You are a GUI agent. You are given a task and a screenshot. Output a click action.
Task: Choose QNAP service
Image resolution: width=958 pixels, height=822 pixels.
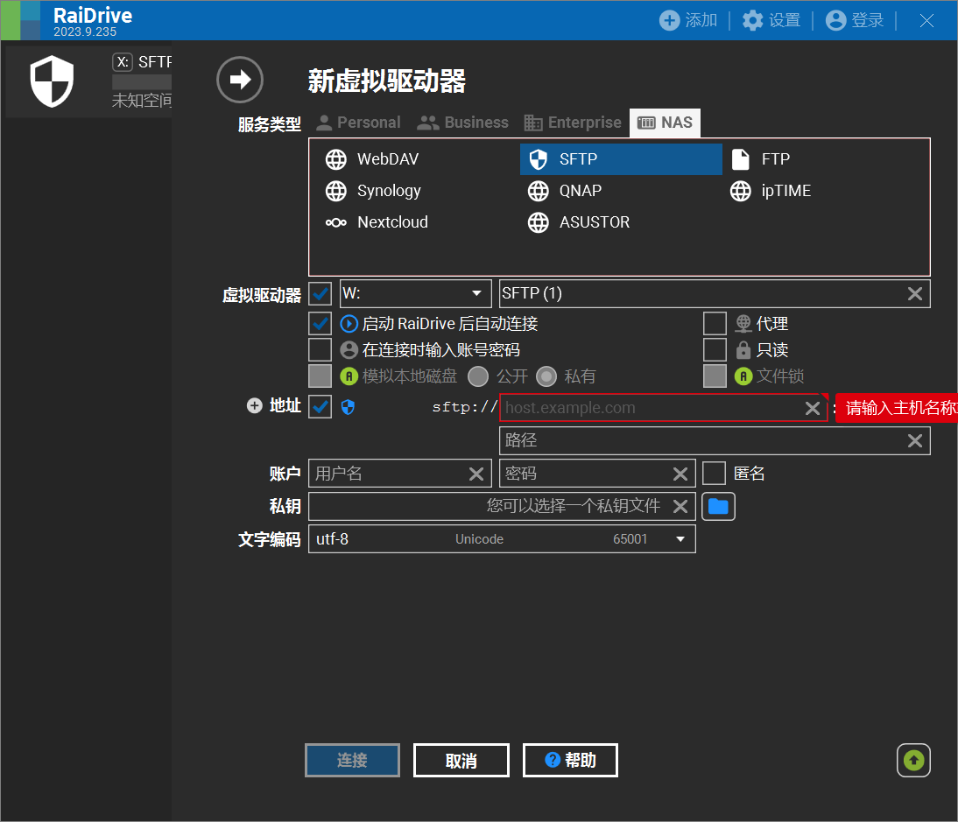pyautogui.click(x=565, y=191)
